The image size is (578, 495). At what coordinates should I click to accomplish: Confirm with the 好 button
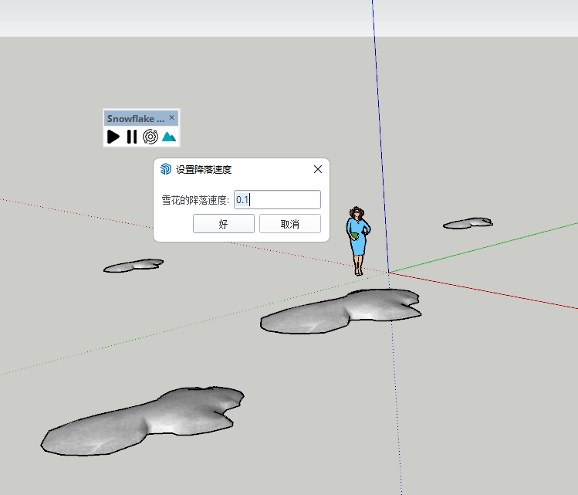click(223, 224)
